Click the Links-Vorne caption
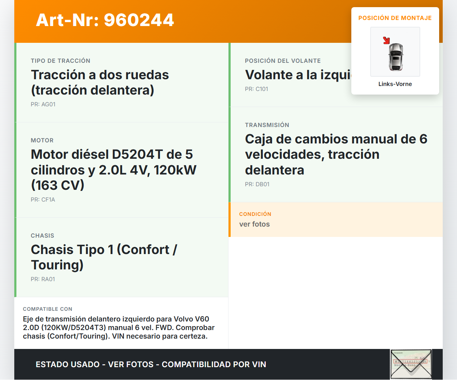The height and width of the screenshot is (380, 457). click(x=395, y=84)
